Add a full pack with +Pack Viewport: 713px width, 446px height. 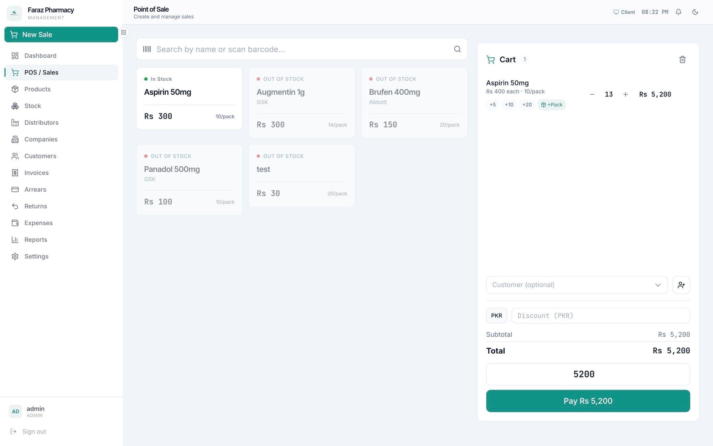[551, 105]
